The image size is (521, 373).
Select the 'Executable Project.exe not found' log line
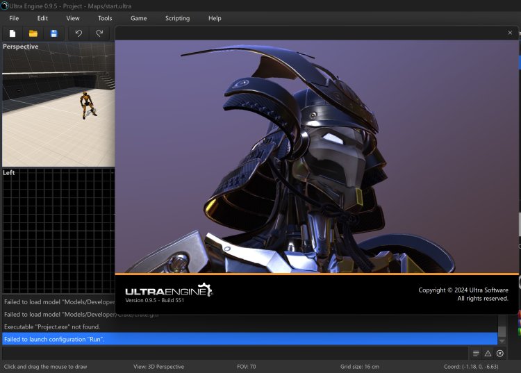click(x=52, y=326)
